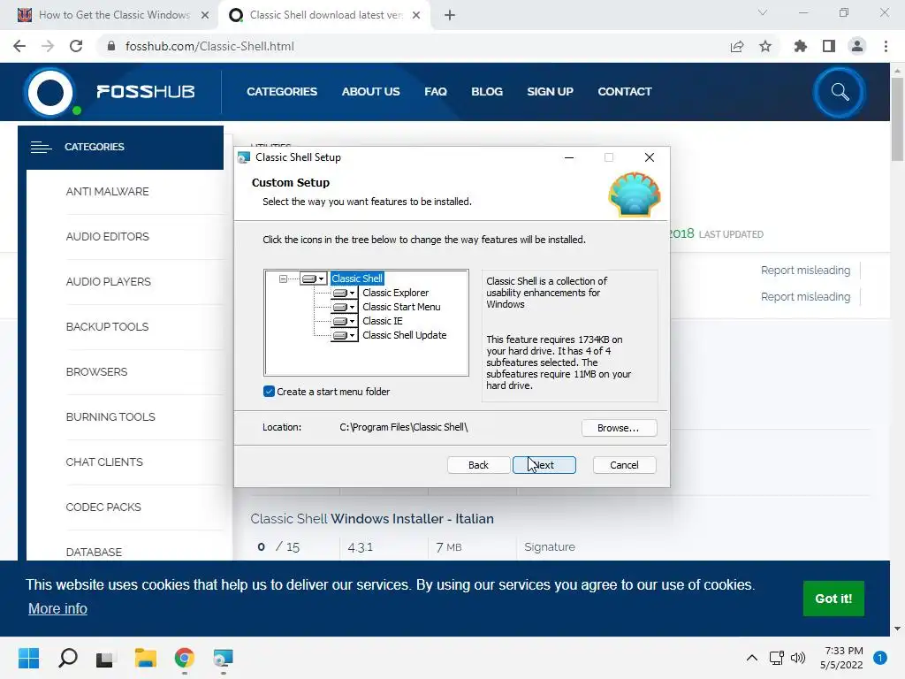Screen dimensions: 905x679
Task: Close the Classic Shell Setup dialog
Action: (650, 157)
